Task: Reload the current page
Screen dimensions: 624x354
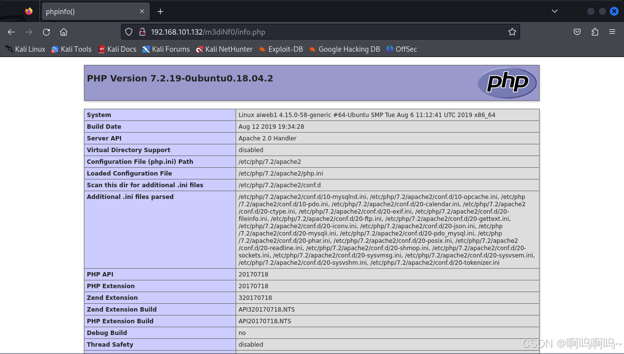Action: coord(46,32)
